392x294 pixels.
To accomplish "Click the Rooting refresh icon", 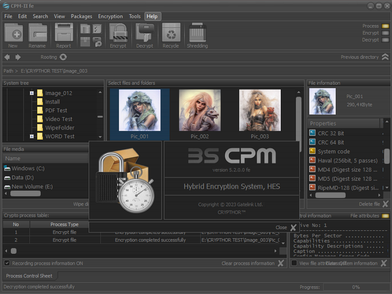I will click(63, 57).
